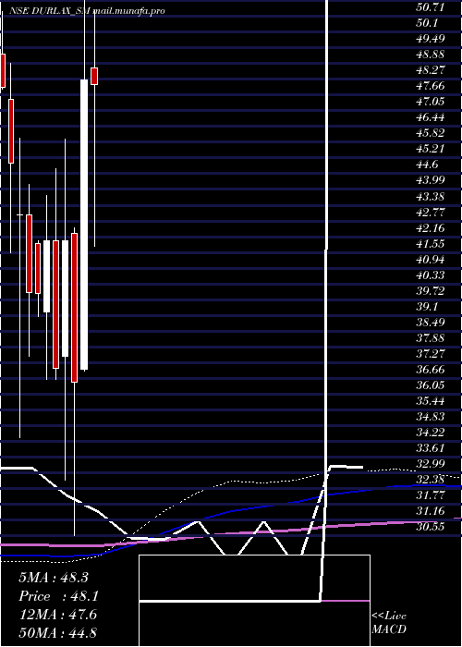Click the 43.38 price axis label
Viewport: 462px width, 647px height.
(430, 196)
